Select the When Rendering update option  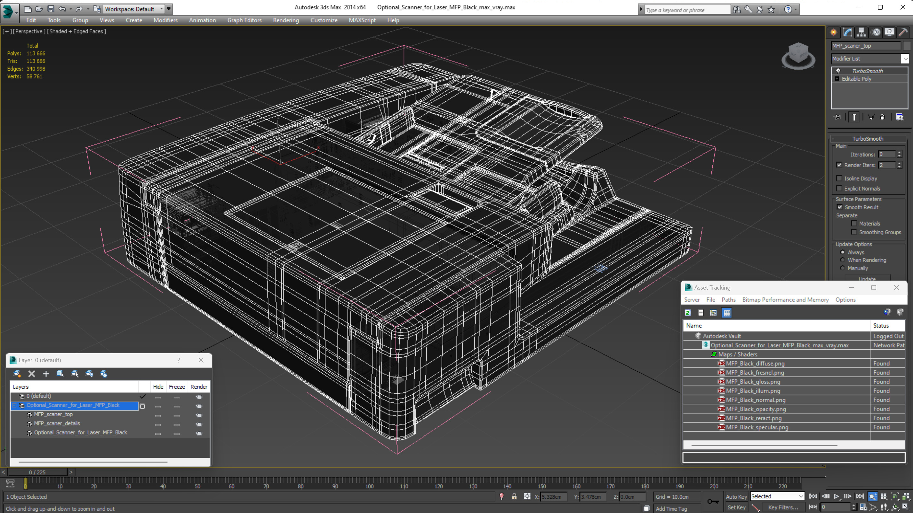[x=843, y=260]
